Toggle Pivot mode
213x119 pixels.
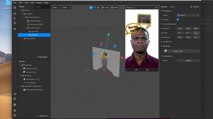click(114, 7)
